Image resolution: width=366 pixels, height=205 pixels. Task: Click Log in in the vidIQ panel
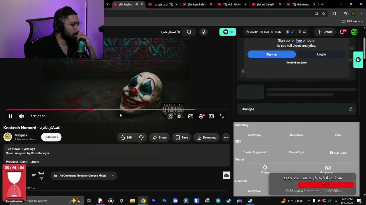click(x=321, y=54)
